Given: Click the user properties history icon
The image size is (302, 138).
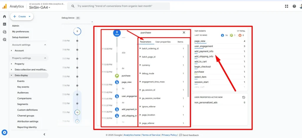Looking at the screenshot, I should [244, 97].
